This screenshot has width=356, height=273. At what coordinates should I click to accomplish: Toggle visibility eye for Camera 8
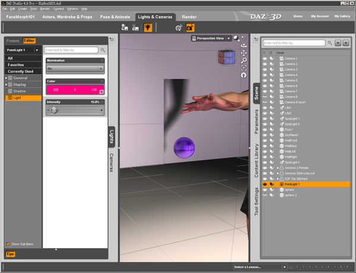[x=265, y=97]
